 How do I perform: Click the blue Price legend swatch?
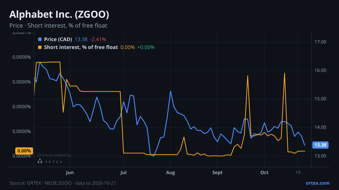(40, 39)
